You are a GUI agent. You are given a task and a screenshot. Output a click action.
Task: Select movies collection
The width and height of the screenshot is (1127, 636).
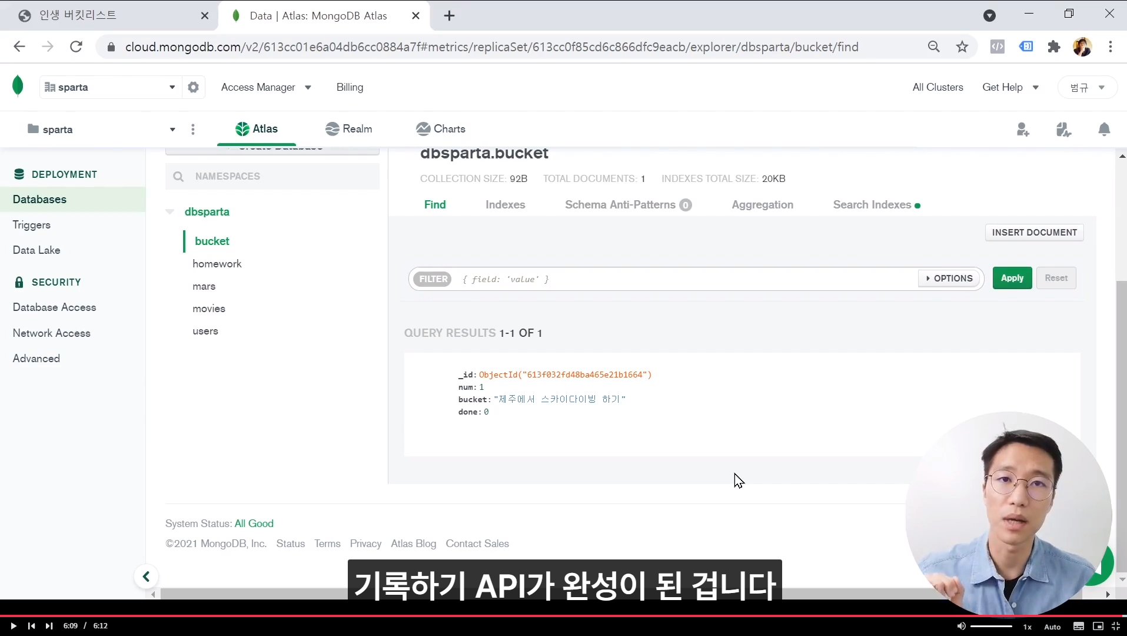point(209,309)
